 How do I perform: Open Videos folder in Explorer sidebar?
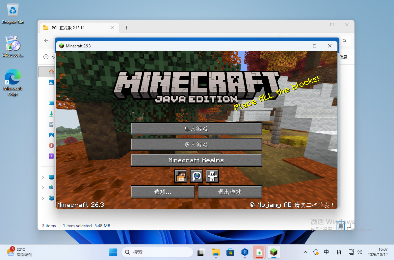coord(51,156)
